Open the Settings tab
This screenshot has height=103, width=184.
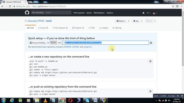117,28
